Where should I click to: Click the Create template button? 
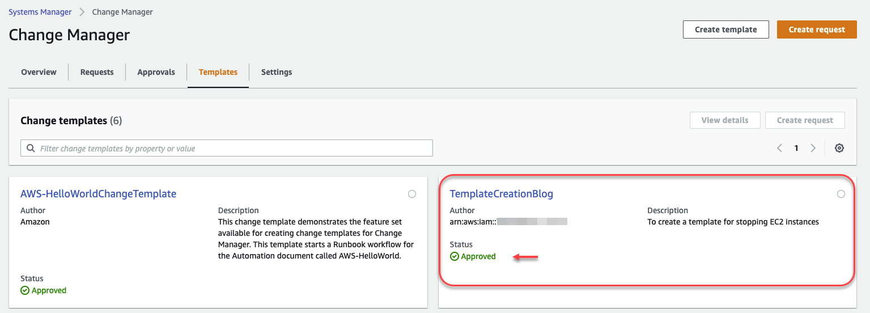click(726, 29)
